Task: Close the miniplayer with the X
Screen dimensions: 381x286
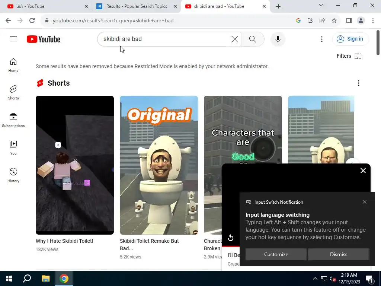Action: coord(363,171)
